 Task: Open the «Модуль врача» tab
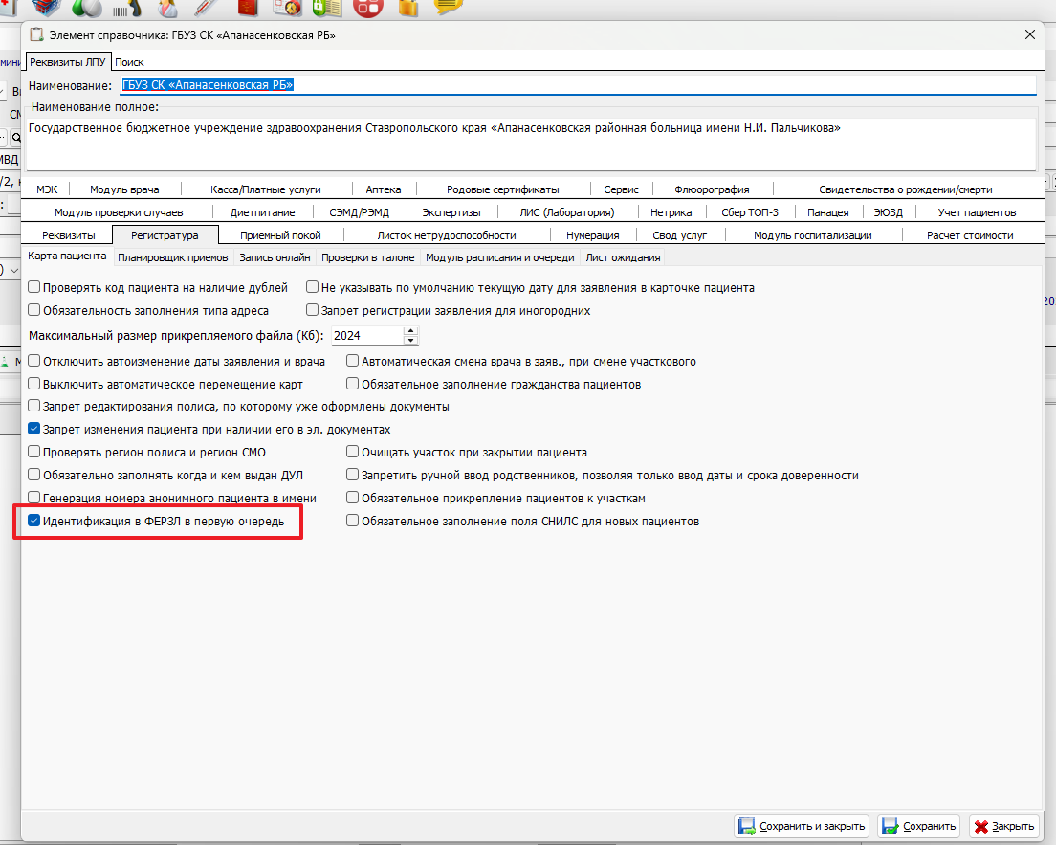click(x=124, y=189)
